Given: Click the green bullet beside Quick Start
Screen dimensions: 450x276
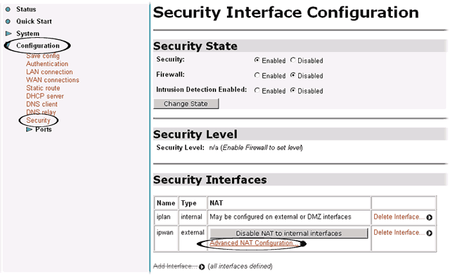Looking at the screenshot, I should [x=8, y=21].
